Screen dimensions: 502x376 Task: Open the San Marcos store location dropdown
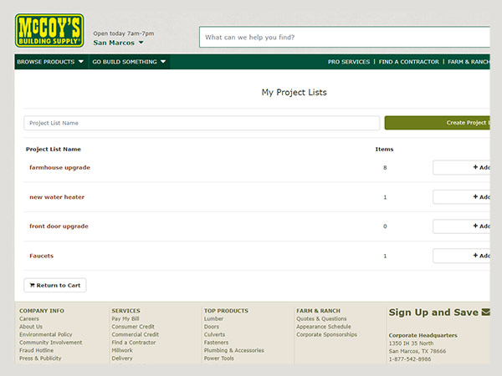tap(119, 42)
